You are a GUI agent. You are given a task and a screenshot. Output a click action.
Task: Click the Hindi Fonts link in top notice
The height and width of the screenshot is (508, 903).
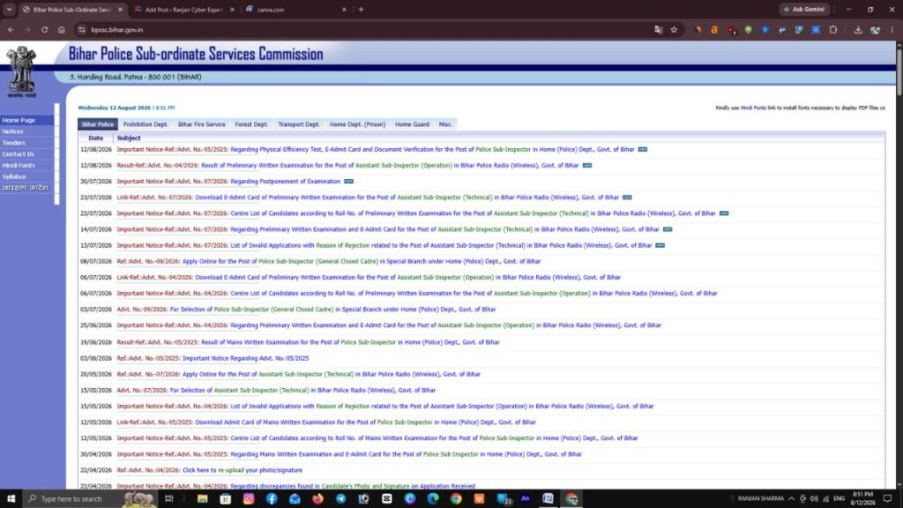pos(753,108)
